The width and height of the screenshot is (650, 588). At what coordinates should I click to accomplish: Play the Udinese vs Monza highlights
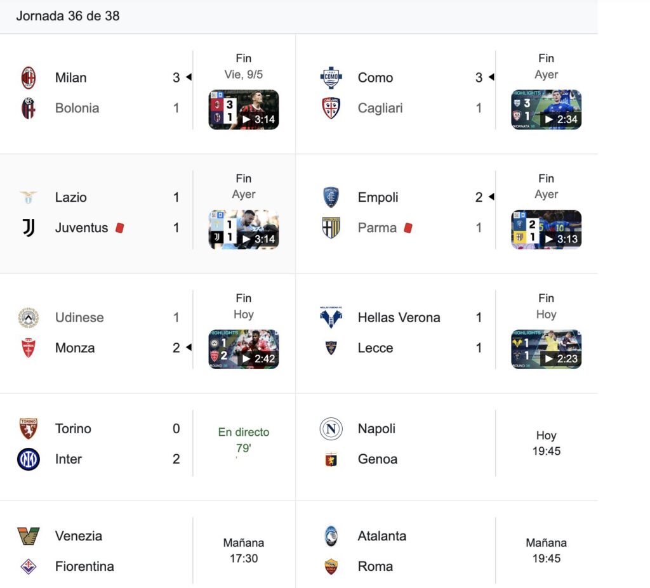click(x=243, y=350)
